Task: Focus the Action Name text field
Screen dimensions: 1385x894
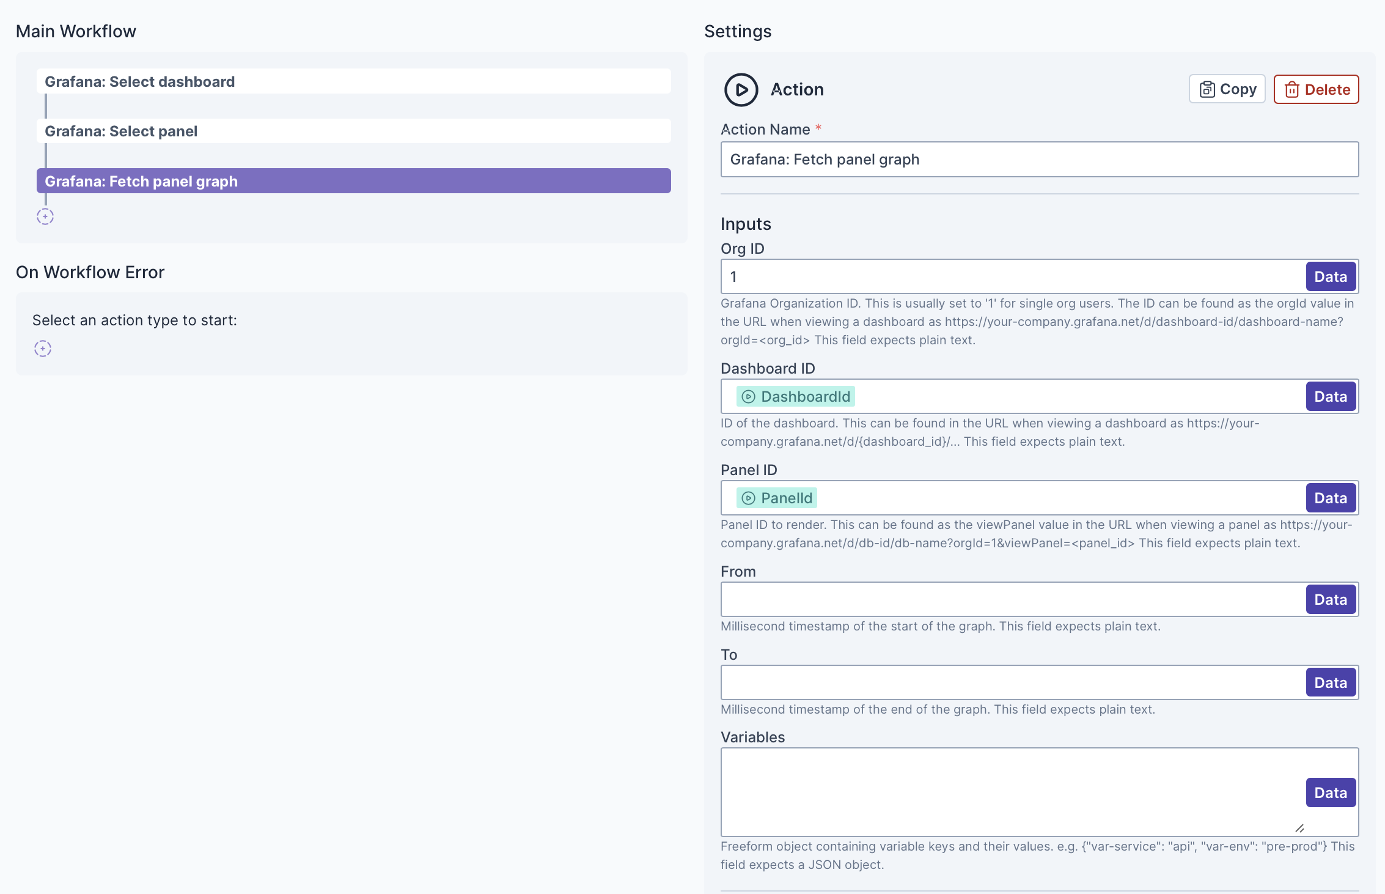Action: (x=1039, y=160)
